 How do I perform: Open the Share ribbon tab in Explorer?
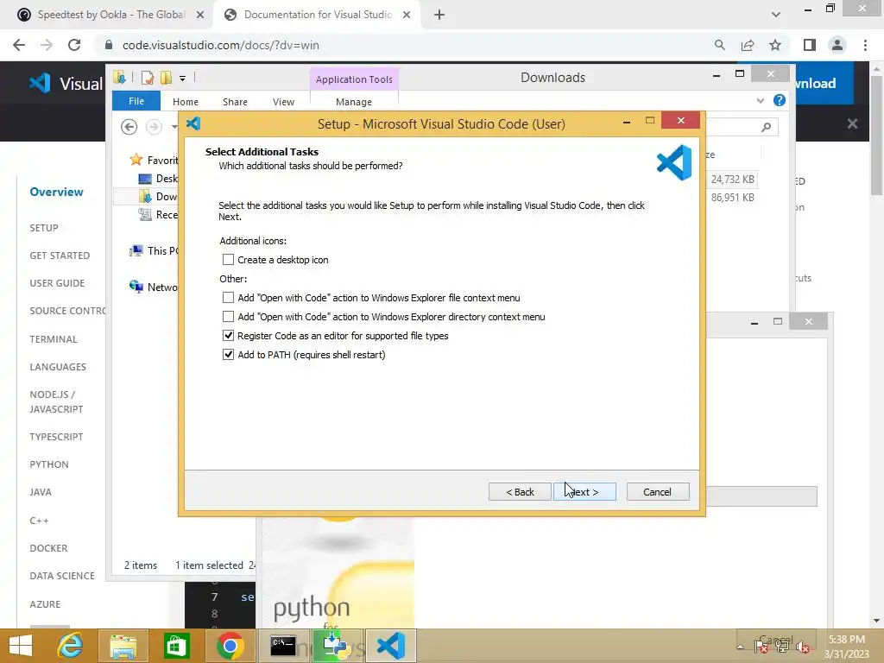coord(235,102)
